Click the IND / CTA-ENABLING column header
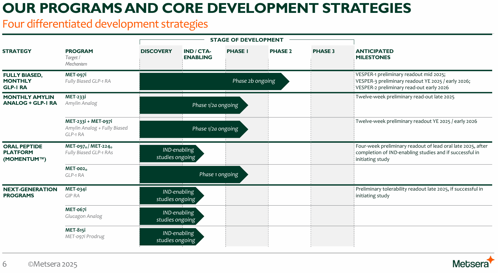 coord(198,54)
